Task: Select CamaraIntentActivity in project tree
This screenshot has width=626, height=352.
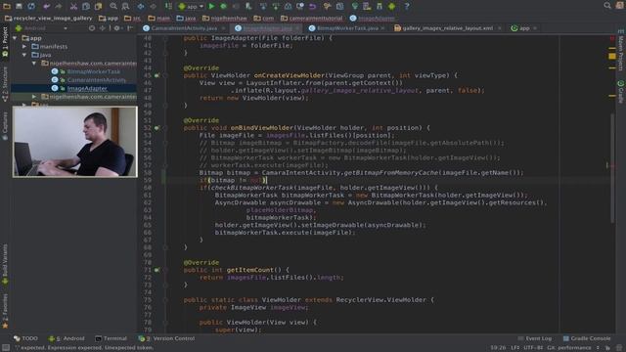Action: (x=97, y=80)
